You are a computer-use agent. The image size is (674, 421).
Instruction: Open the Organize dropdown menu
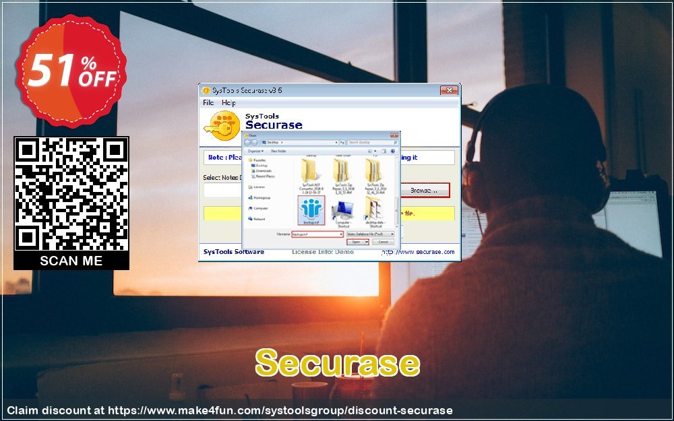[x=255, y=151]
